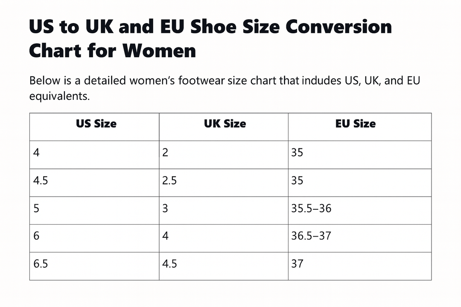This screenshot has height=307, width=461.
Task: Click the intro paragraph below the heading
Action: click(x=225, y=88)
